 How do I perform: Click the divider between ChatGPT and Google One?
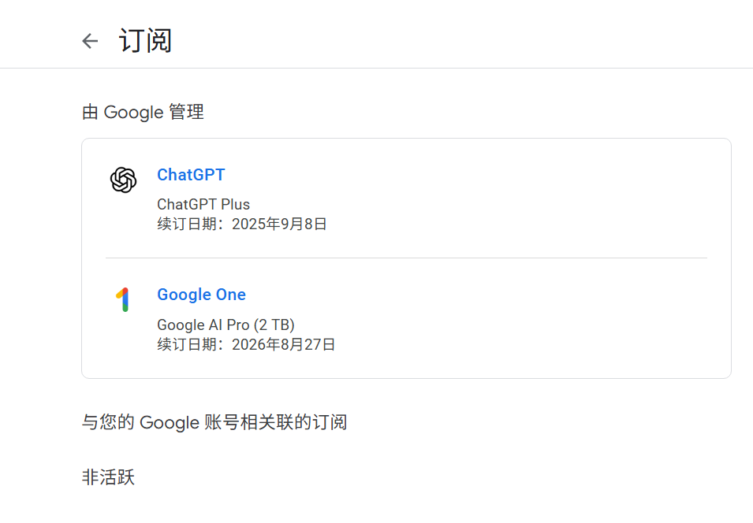(x=406, y=258)
